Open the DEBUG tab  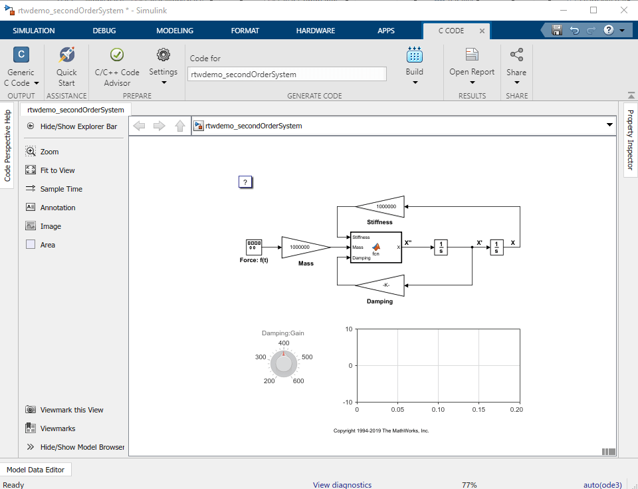pyautogui.click(x=104, y=31)
